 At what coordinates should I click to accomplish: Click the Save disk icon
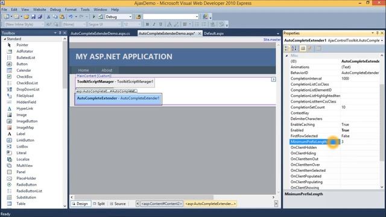pyautogui.click(x=33, y=17)
